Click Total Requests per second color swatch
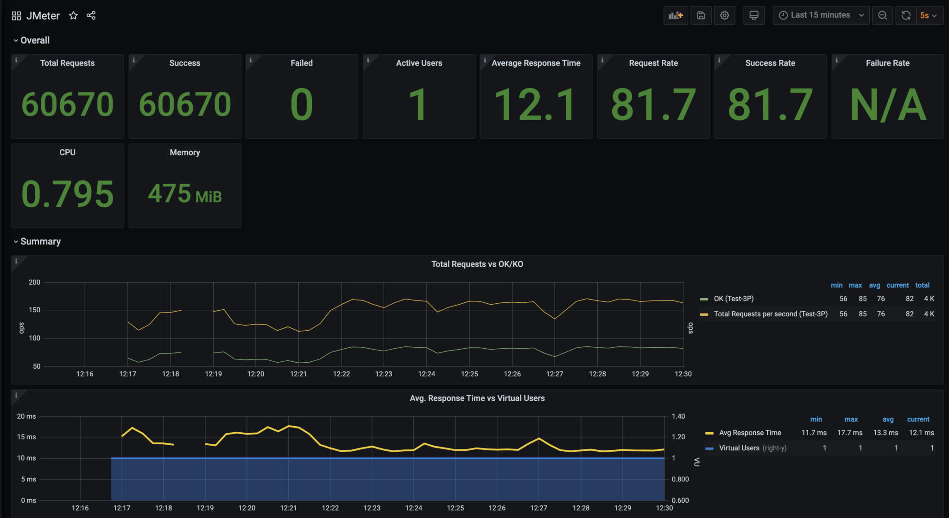949x518 pixels. [704, 314]
